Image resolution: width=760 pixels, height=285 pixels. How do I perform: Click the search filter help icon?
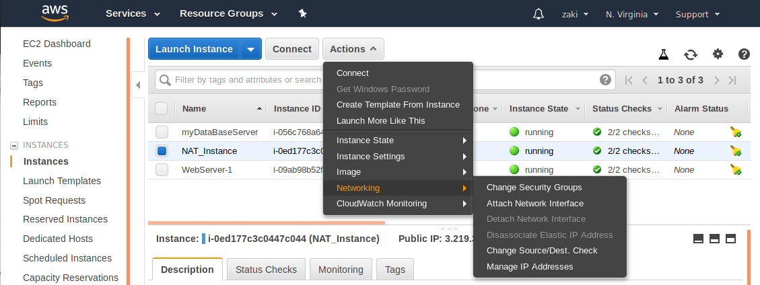tap(605, 80)
